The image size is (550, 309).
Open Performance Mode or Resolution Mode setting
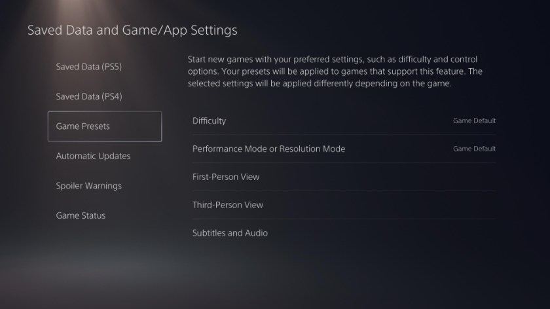coord(344,149)
